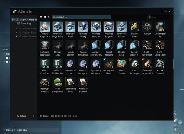Collapse Drones in Space group

pos(4,130)
